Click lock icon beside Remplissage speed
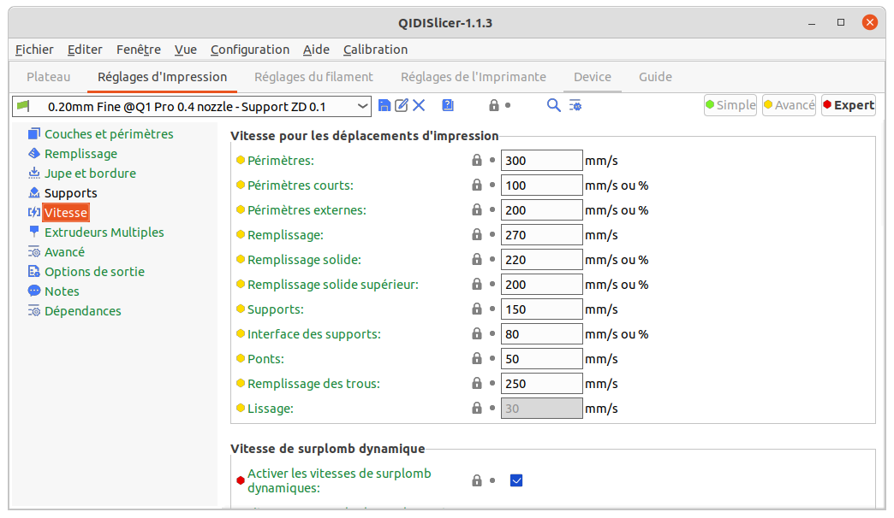Viewport: 894px width, 518px height. [x=477, y=234]
